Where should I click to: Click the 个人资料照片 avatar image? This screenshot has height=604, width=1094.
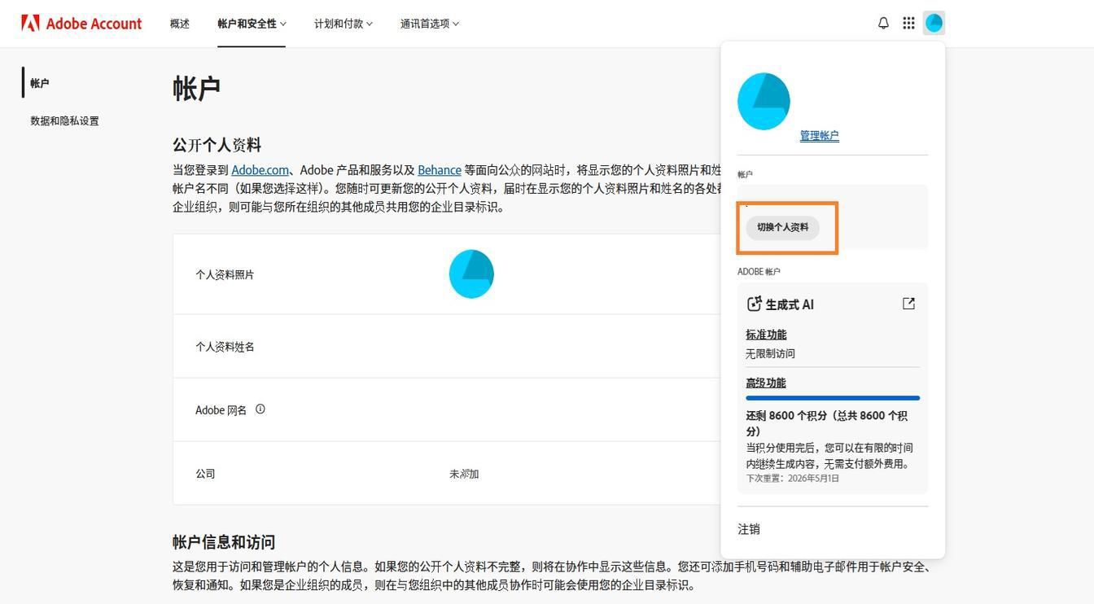[471, 274]
